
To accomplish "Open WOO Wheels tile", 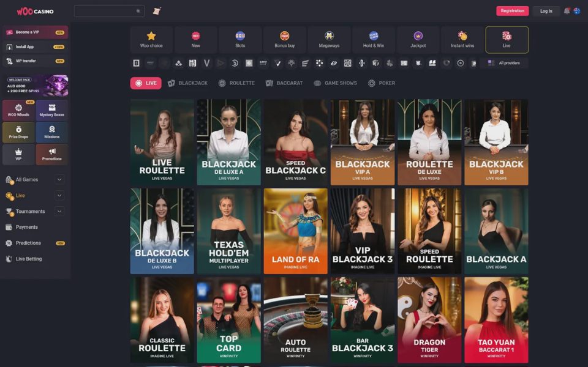I will point(18,111).
